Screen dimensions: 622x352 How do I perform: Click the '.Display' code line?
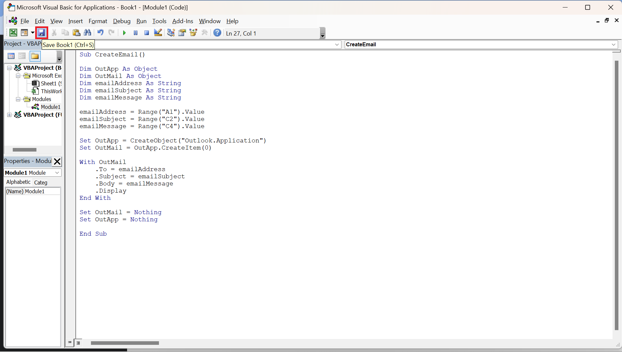pos(111,191)
